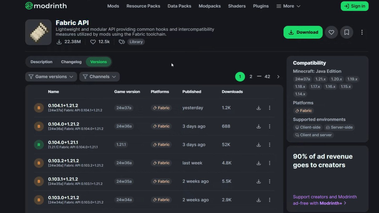
Task: Go to next page with arrow
Action: click(278, 77)
